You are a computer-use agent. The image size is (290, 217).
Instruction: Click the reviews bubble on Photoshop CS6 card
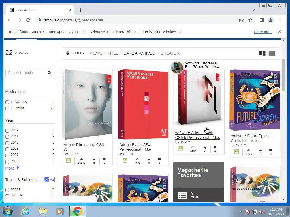104,159
